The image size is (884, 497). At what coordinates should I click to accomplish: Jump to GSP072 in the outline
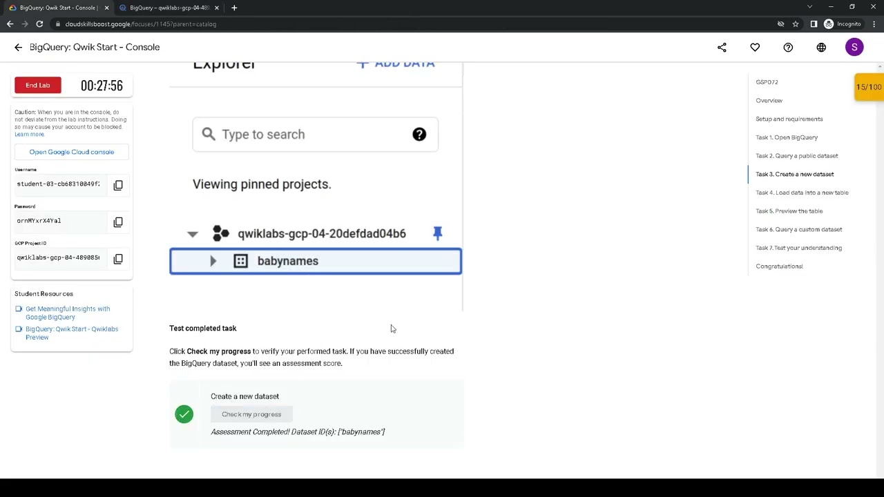[767, 82]
